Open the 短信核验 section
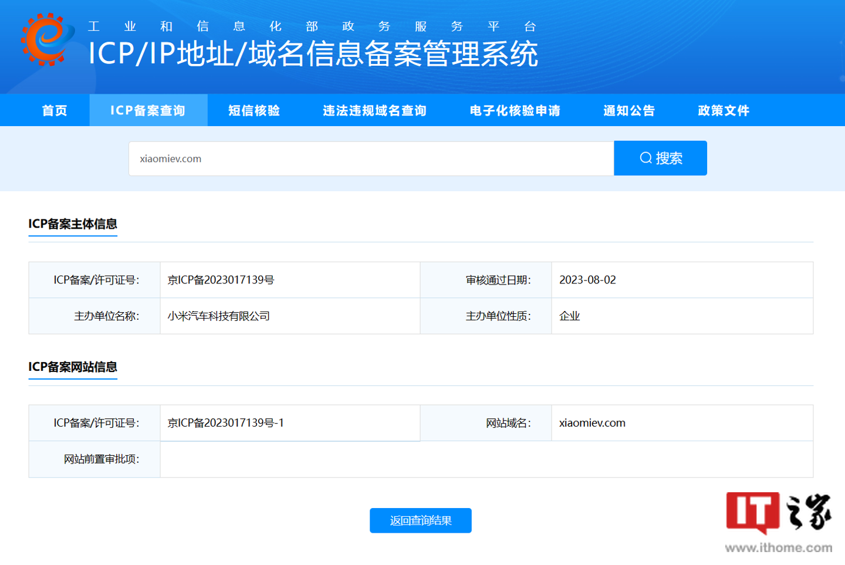 pos(253,110)
